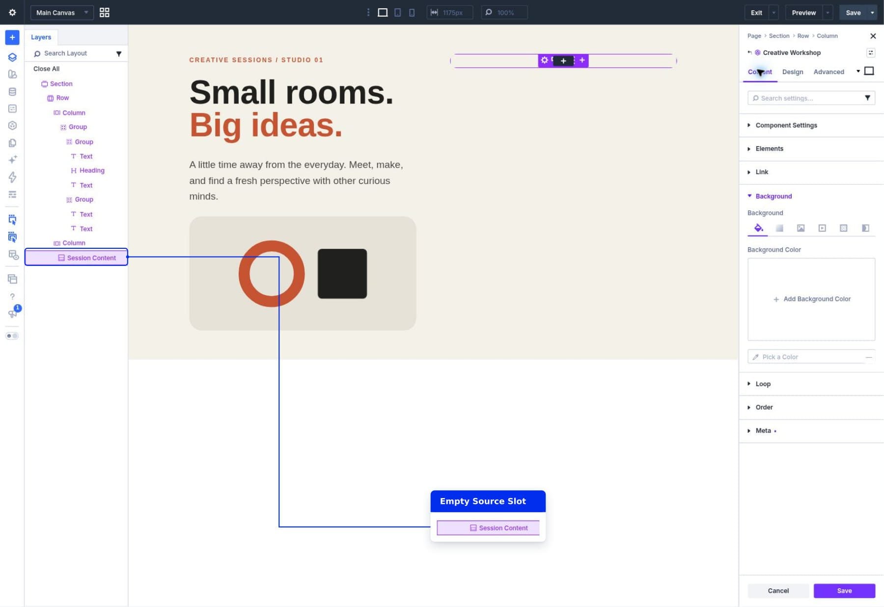The image size is (884, 607).
Task: Click Close All in Layers panel
Action: pos(46,69)
